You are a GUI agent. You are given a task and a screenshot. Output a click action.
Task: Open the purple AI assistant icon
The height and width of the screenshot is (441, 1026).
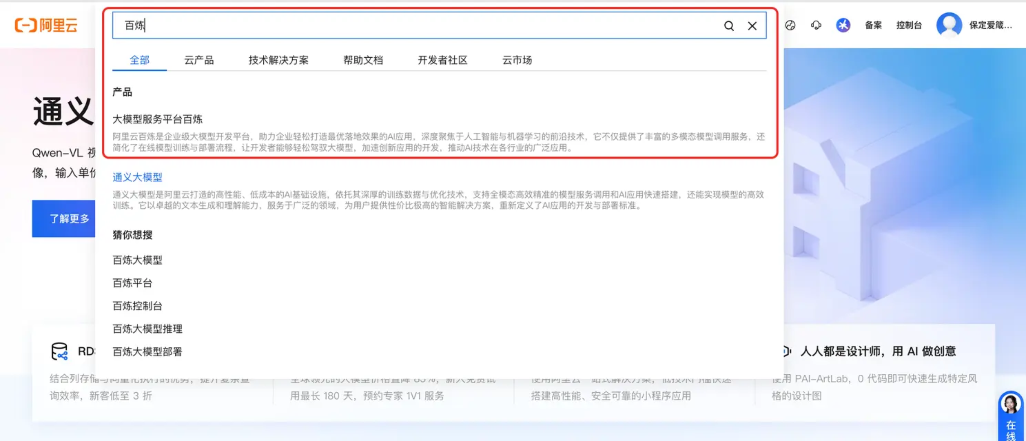click(x=843, y=25)
